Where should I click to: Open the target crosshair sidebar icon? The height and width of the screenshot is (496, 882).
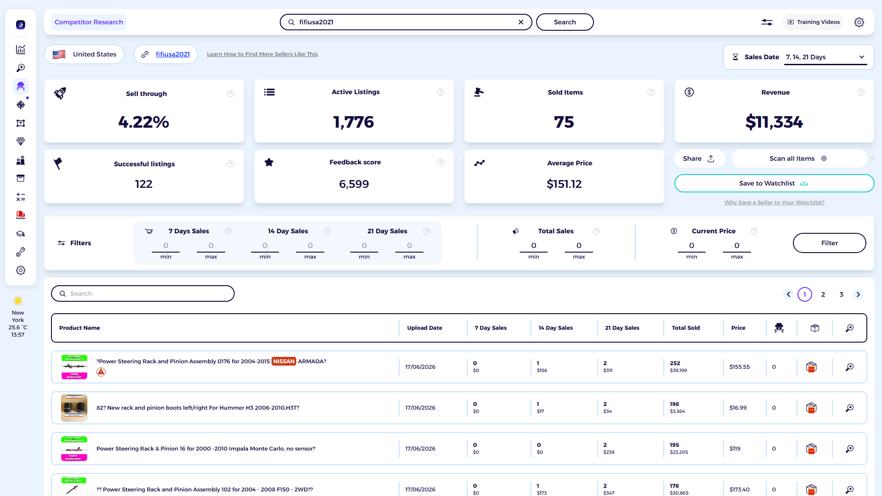[x=20, y=105]
